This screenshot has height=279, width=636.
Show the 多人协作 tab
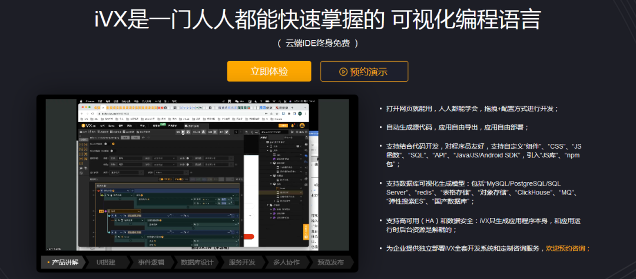tap(286, 263)
